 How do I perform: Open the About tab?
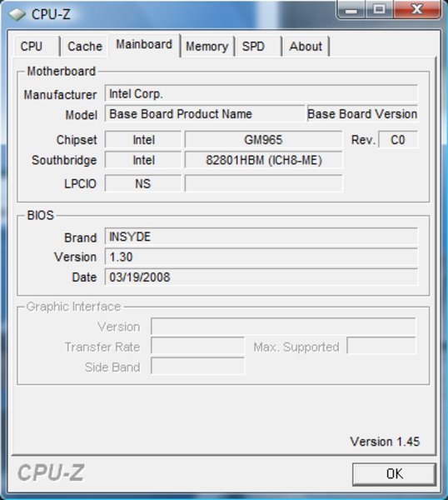306,47
